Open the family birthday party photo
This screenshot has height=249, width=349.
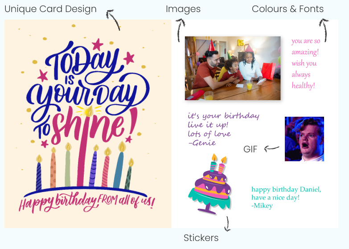[233, 68]
